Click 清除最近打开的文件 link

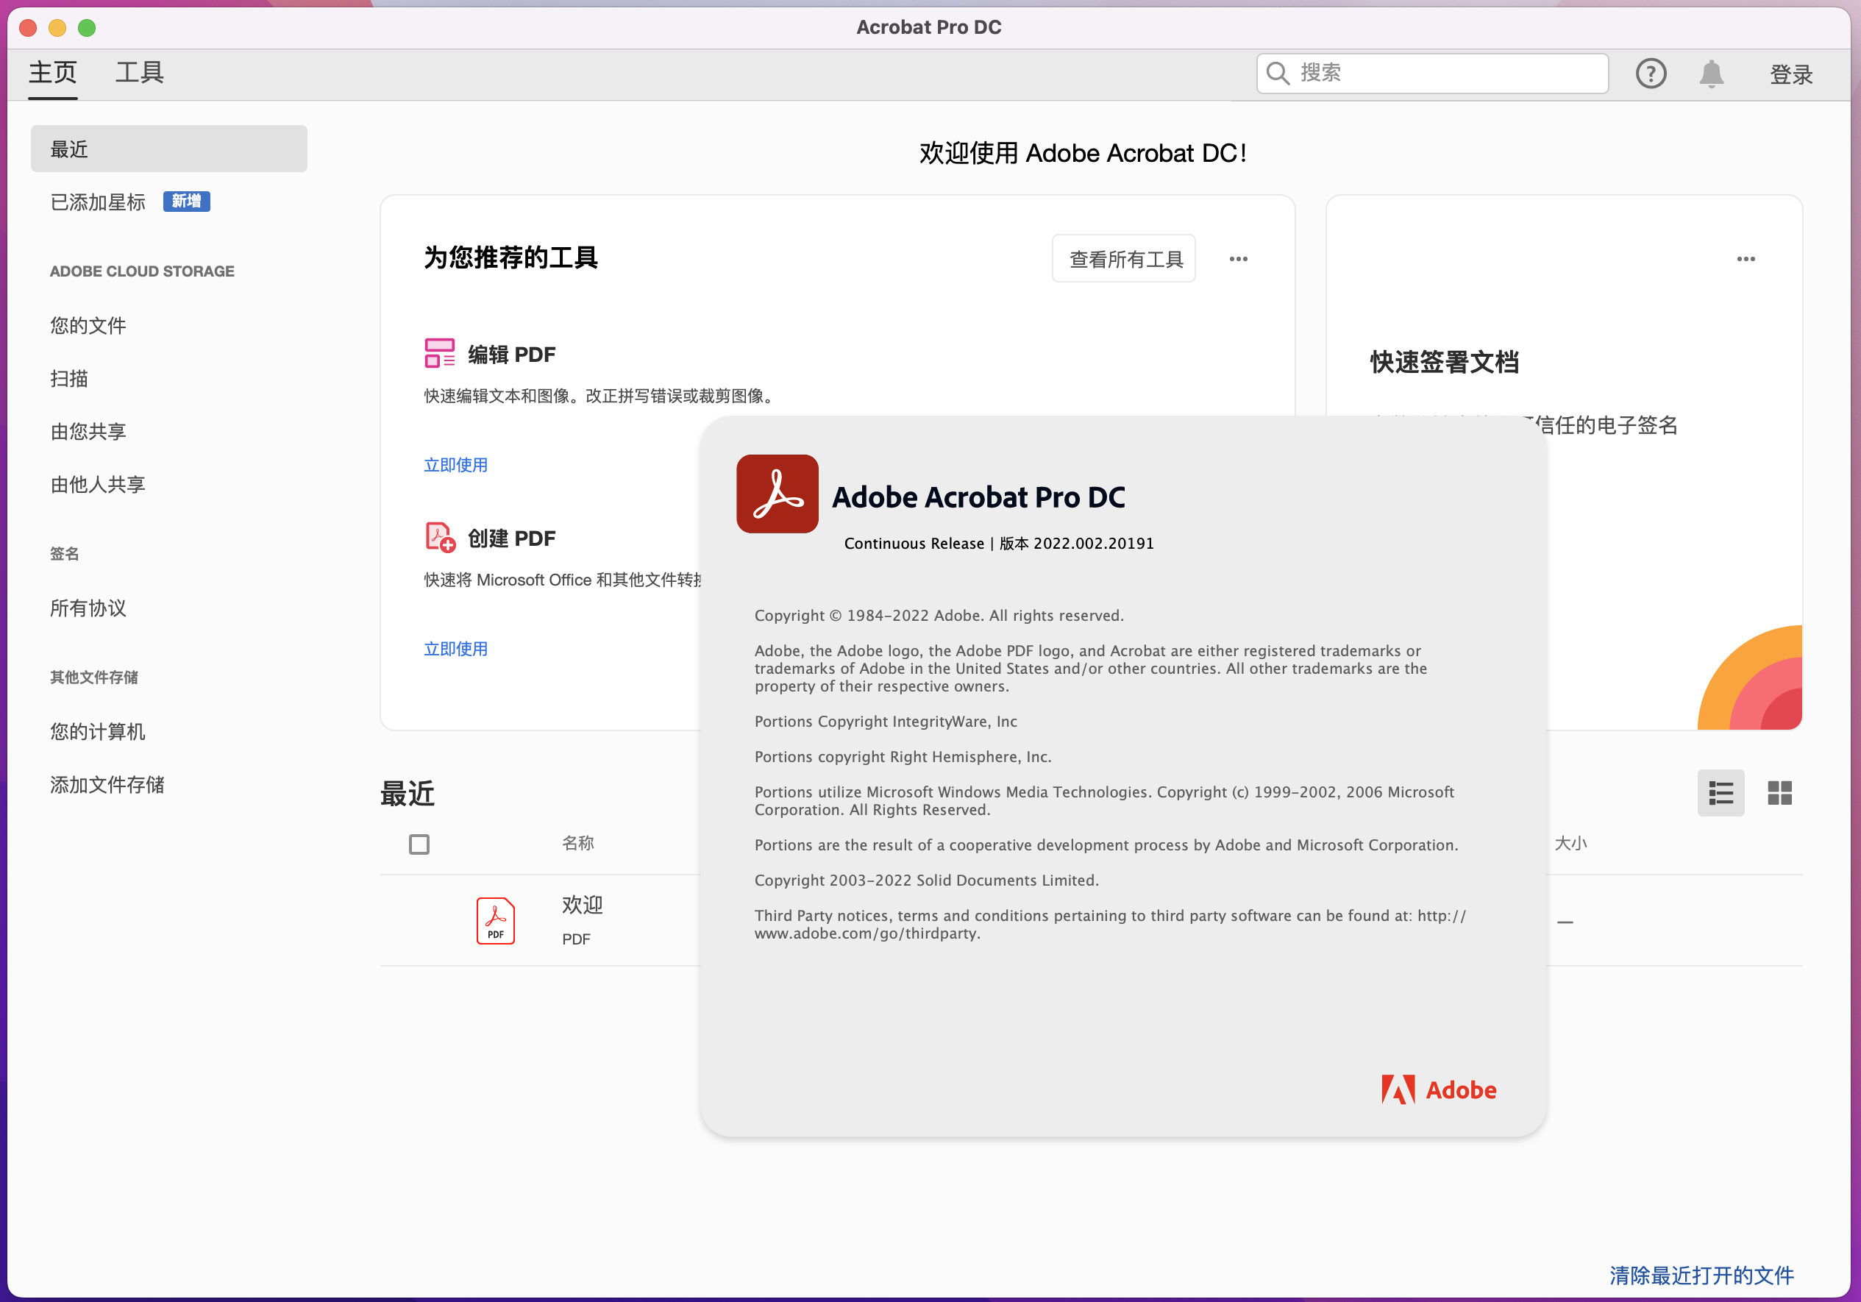(x=1701, y=1275)
